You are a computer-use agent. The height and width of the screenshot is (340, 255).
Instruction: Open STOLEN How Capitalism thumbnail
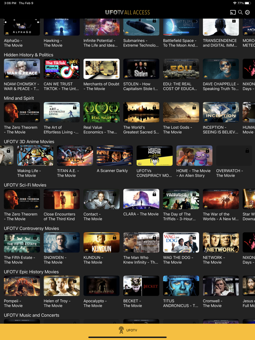(x=141, y=69)
